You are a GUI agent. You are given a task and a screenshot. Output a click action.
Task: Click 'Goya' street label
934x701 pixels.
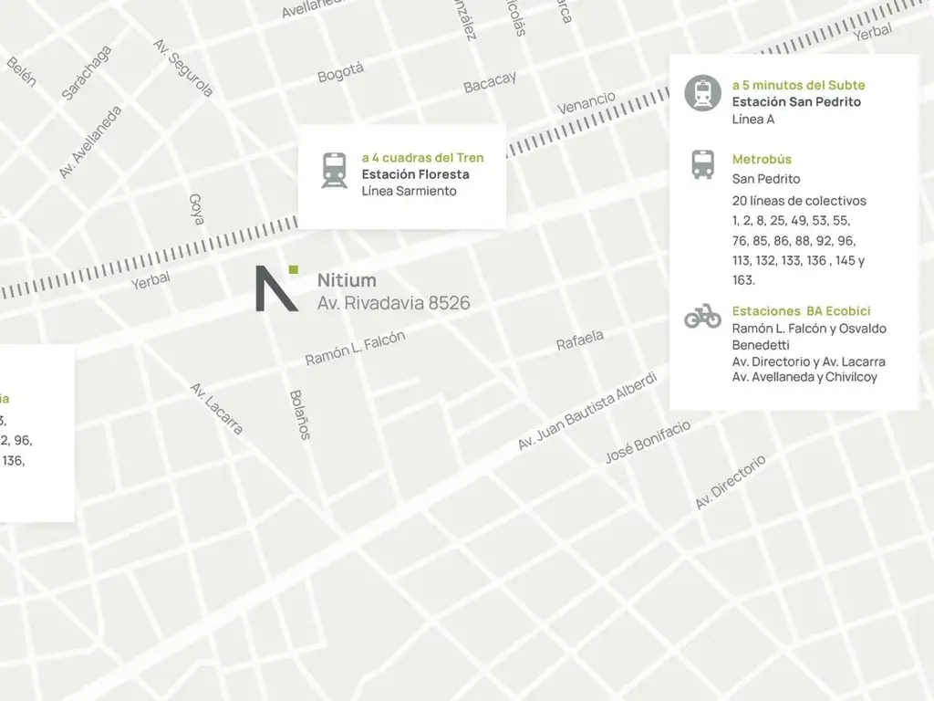(197, 209)
